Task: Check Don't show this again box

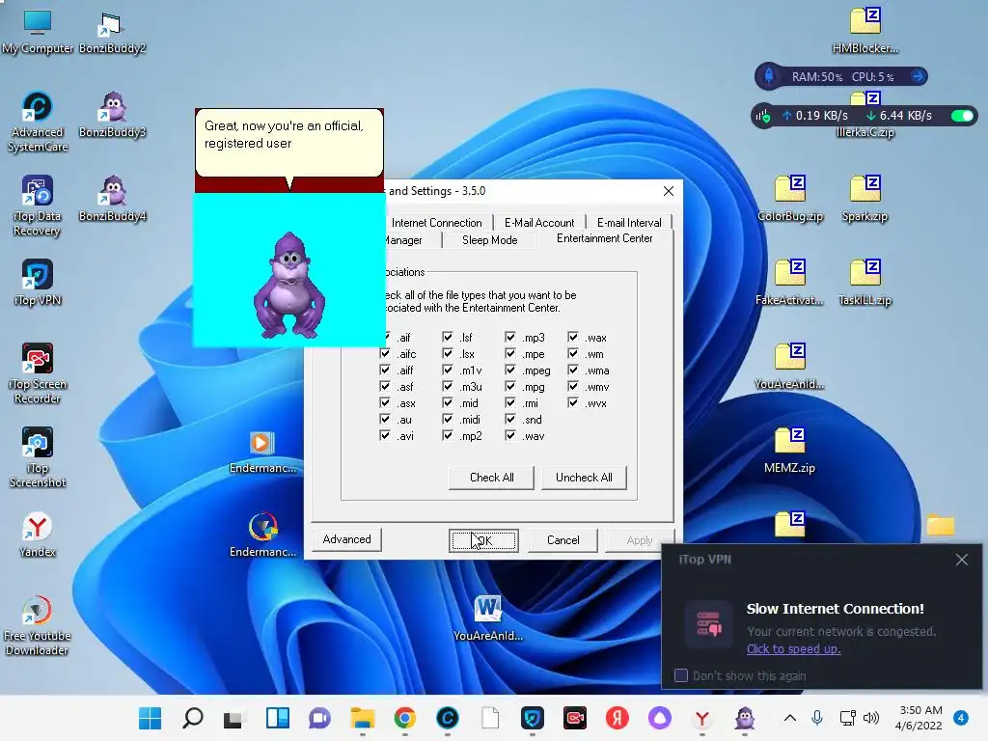Action: pyautogui.click(x=681, y=675)
